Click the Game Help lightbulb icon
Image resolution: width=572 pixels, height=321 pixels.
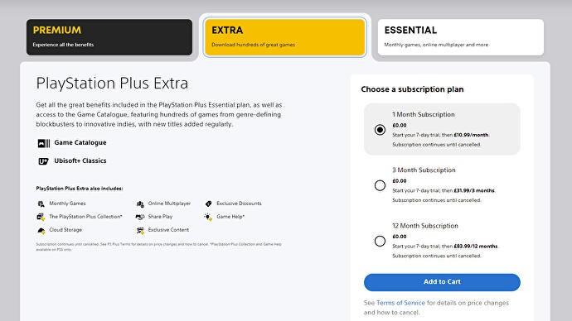[208, 217]
